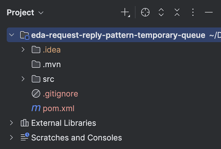Expand the src folder
This screenshot has height=149, width=221.
tap(23, 79)
